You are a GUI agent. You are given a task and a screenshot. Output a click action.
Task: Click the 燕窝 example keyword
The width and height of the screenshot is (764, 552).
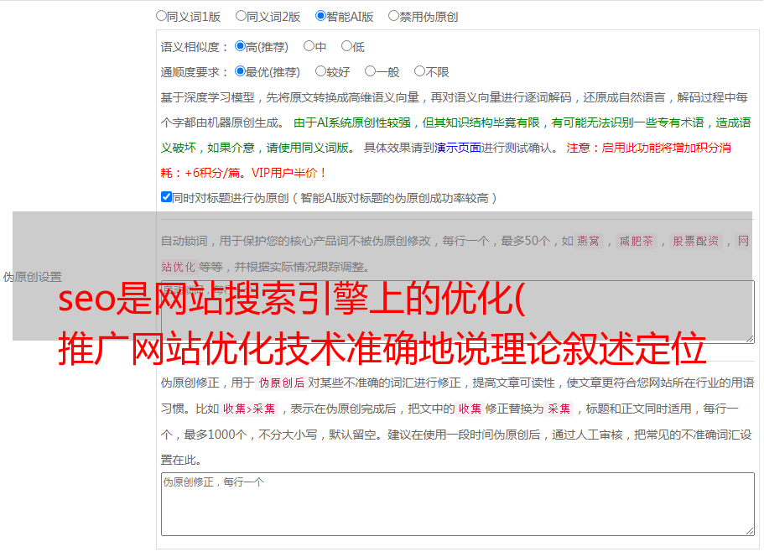click(589, 241)
